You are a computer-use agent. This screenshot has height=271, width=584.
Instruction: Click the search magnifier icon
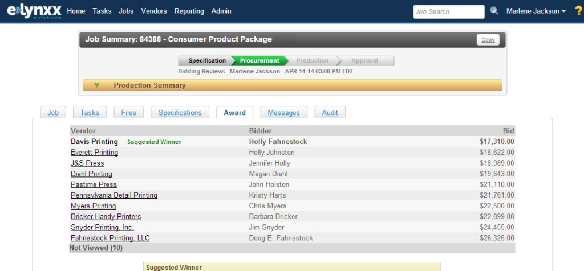tap(494, 11)
